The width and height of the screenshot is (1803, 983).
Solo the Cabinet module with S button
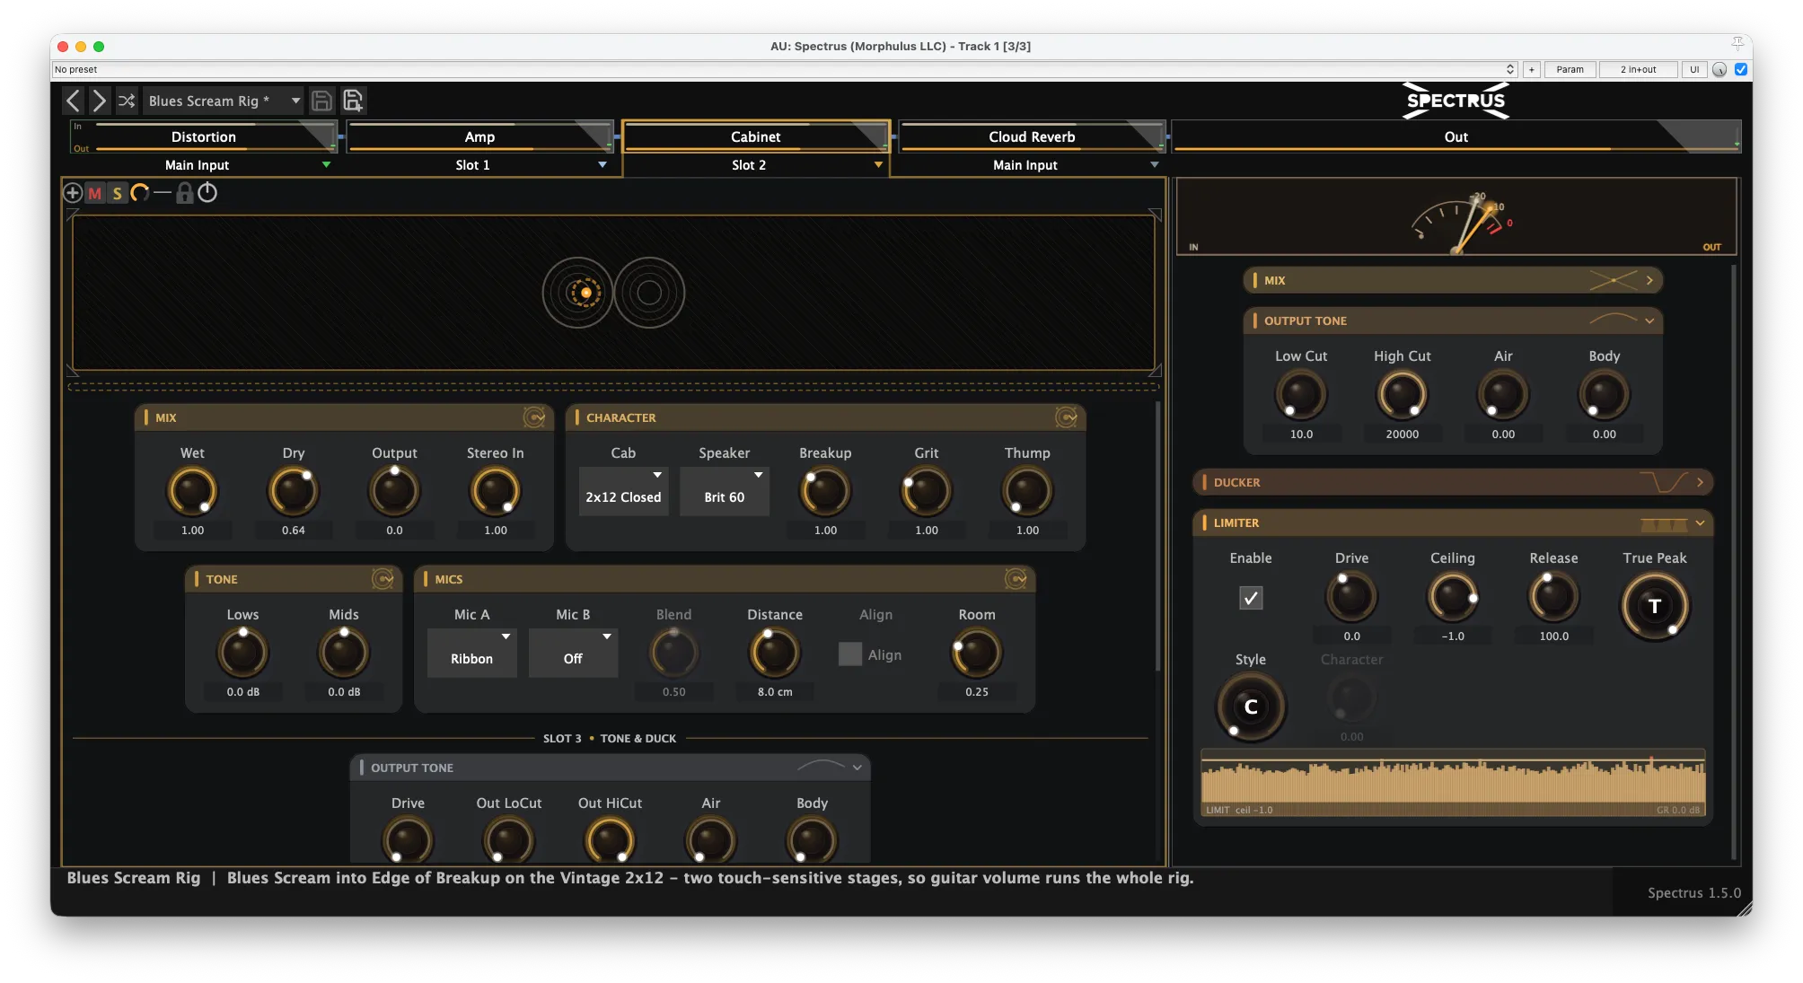coord(117,193)
